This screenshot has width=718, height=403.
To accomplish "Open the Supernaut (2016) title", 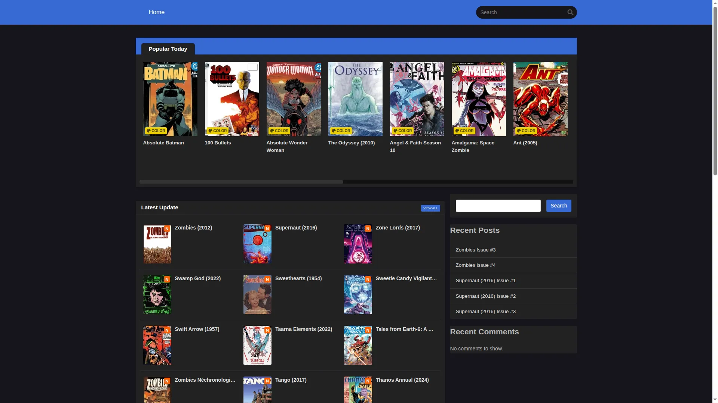I will (x=296, y=228).
